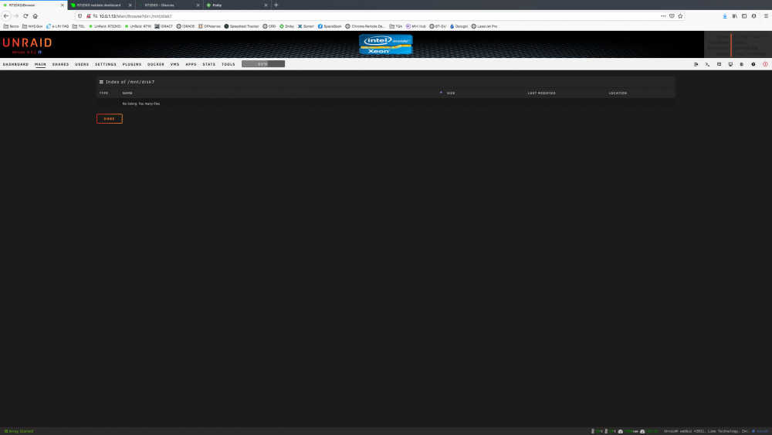
Task: Click the Feedback icon in Unraid toolbar
Action: [719, 64]
